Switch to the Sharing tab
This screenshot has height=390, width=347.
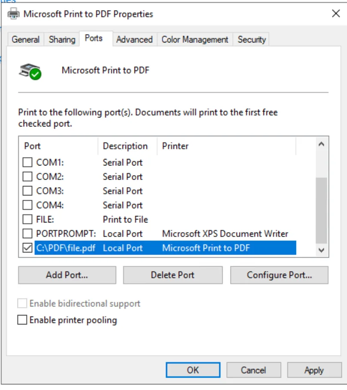[61, 39]
